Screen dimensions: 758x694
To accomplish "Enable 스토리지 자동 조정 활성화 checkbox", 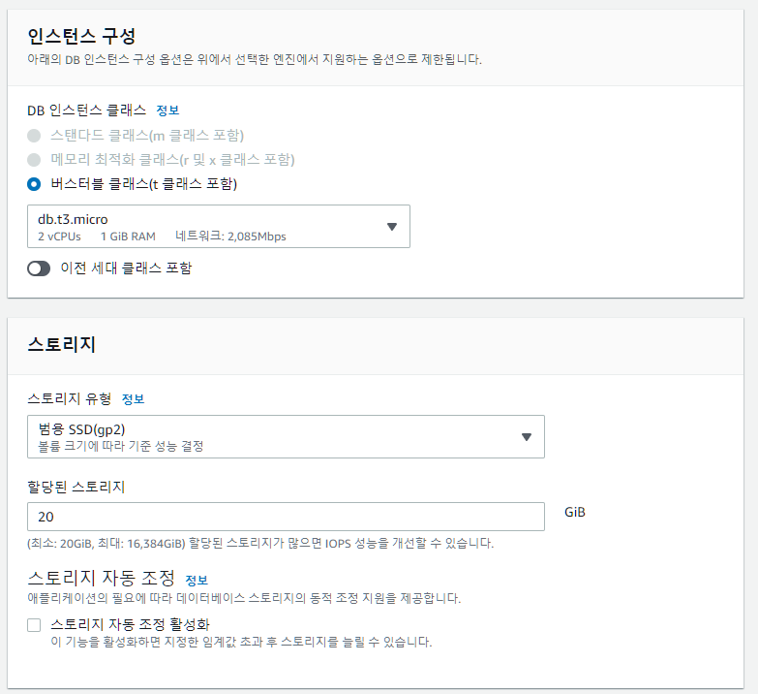I will pyautogui.click(x=34, y=625).
